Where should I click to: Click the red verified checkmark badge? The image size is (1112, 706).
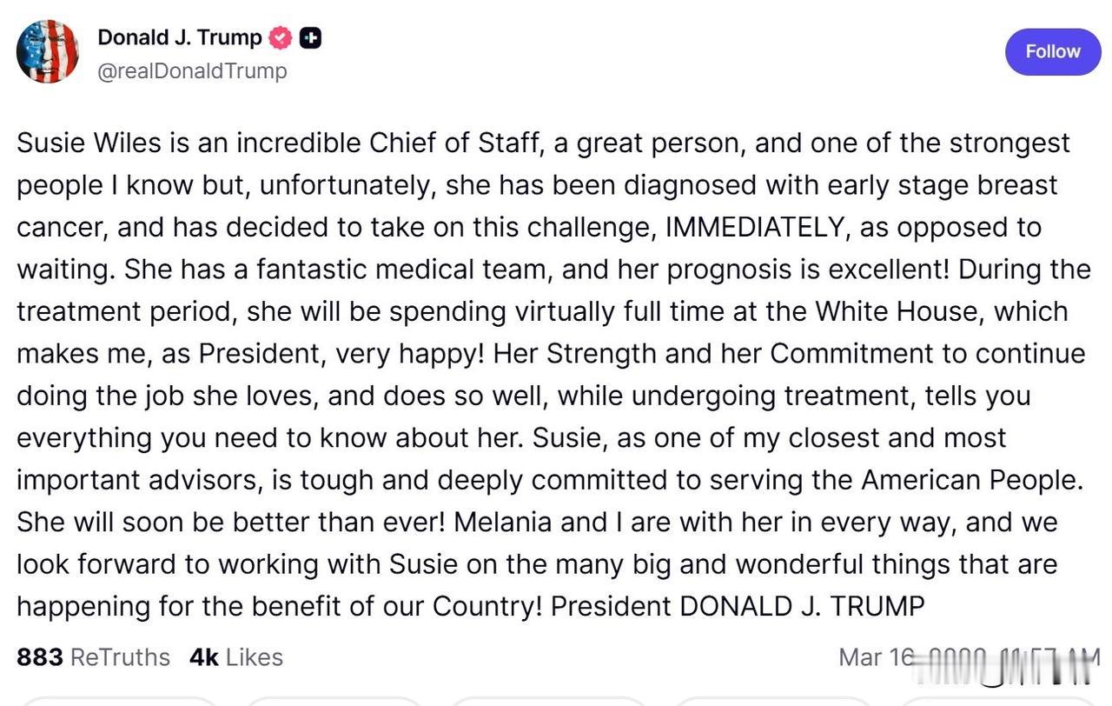point(281,38)
